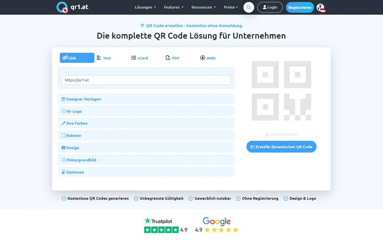Click the toggles icon beside Optionen
Image resolution: width=383 pixels, height=242 pixels.
pos(63,172)
